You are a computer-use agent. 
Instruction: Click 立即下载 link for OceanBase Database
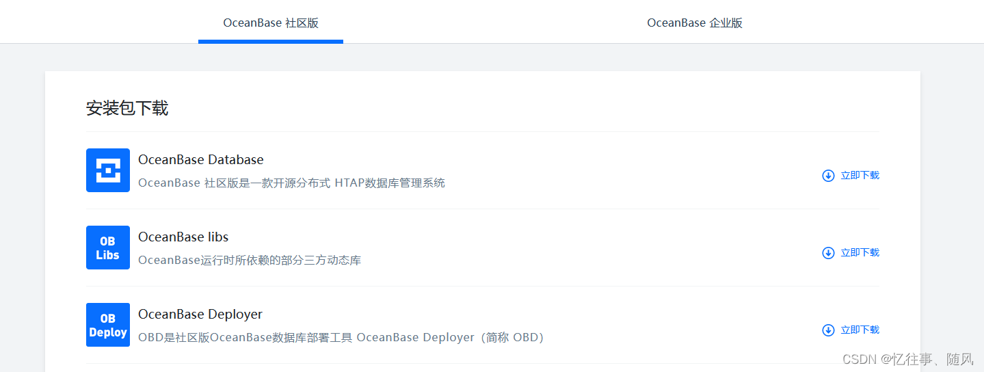860,176
